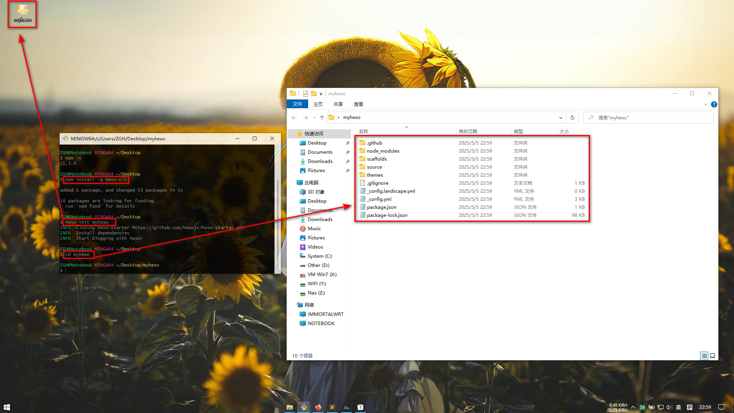Open the 查看 ribbon tab

click(x=358, y=104)
